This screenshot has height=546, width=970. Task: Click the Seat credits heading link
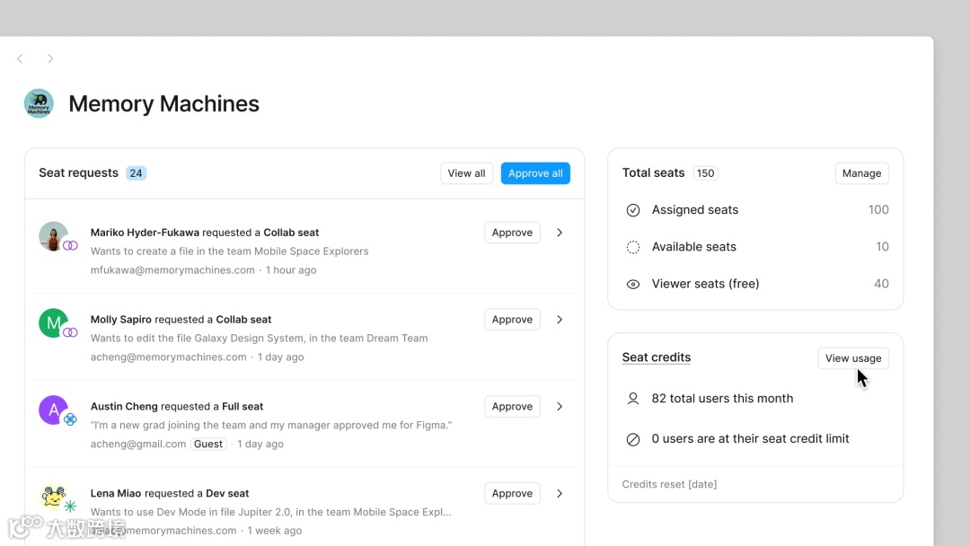(657, 357)
